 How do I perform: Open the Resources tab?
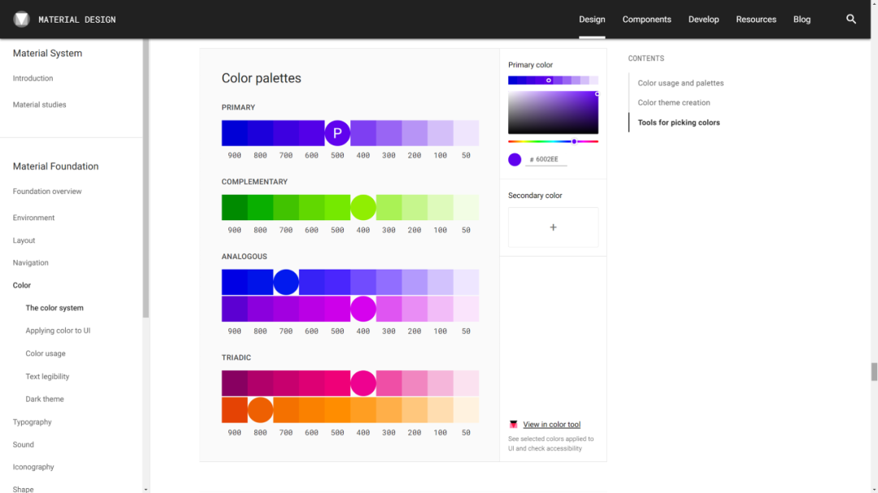point(756,19)
